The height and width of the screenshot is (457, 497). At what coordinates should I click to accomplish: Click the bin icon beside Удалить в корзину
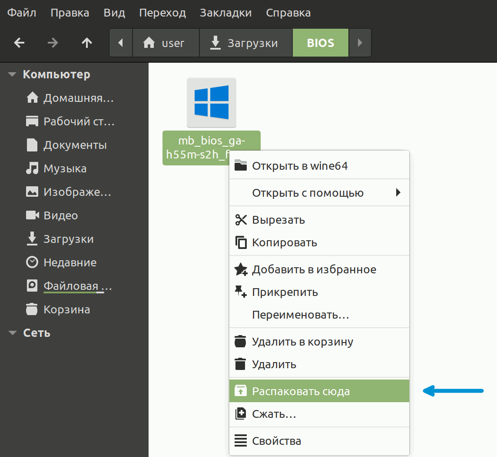point(240,341)
